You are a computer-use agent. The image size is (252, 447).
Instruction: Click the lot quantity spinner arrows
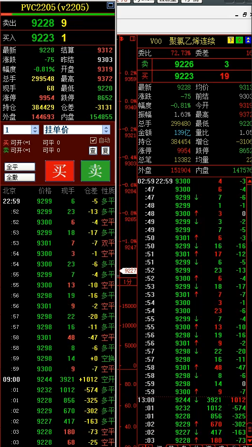[35, 130]
